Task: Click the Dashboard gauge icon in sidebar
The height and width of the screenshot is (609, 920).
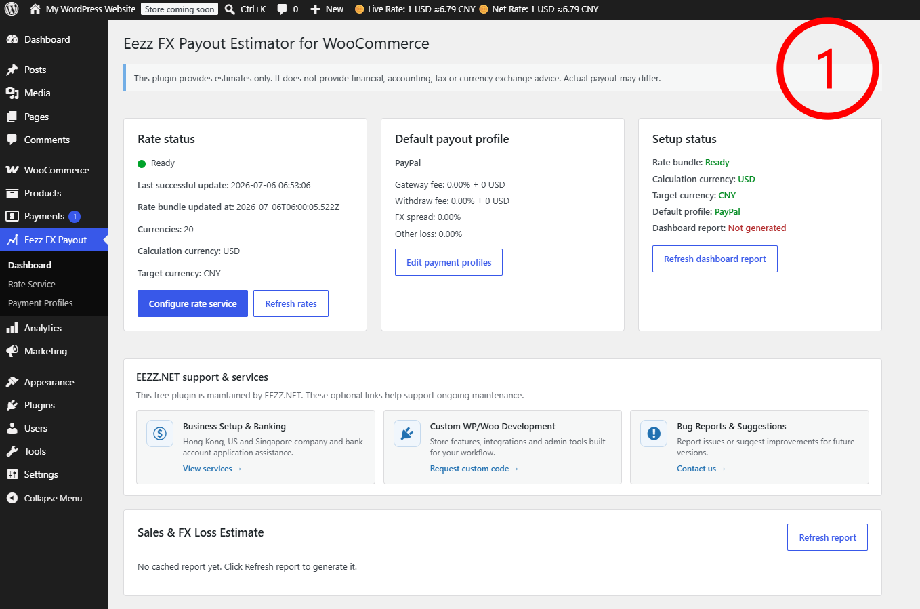Action: coord(12,39)
